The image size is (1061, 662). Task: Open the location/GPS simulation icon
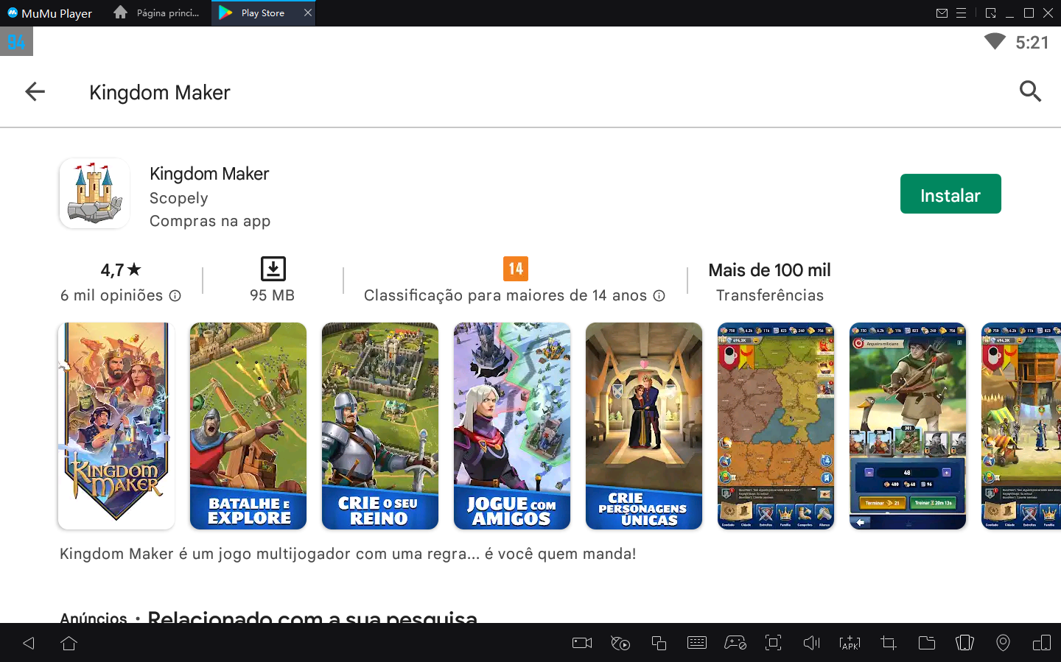[x=1003, y=643]
